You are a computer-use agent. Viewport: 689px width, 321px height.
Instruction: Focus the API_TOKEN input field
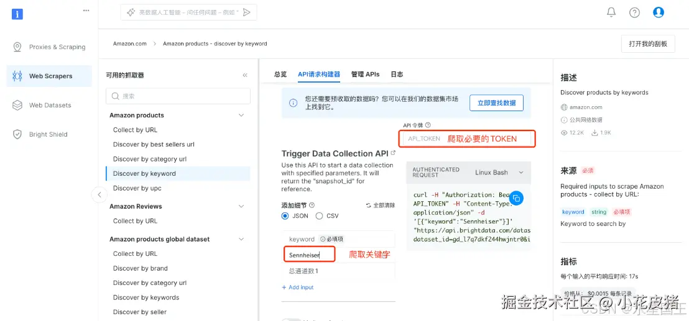point(467,138)
